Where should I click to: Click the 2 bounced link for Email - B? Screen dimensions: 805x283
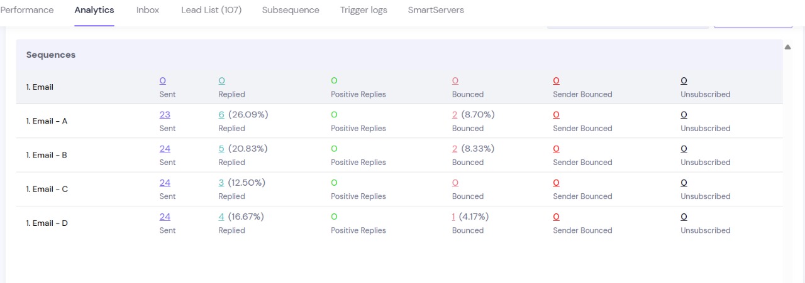(455, 149)
